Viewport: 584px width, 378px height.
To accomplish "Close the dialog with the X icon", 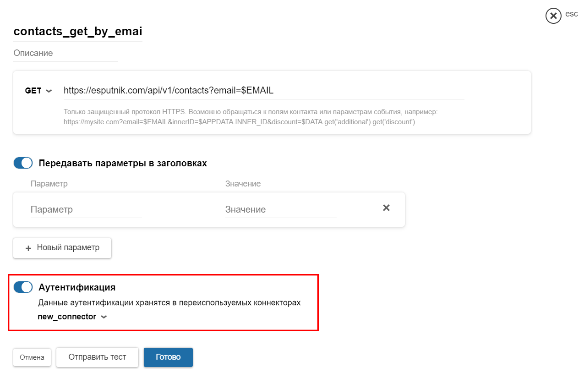I will pyautogui.click(x=553, y=16).
